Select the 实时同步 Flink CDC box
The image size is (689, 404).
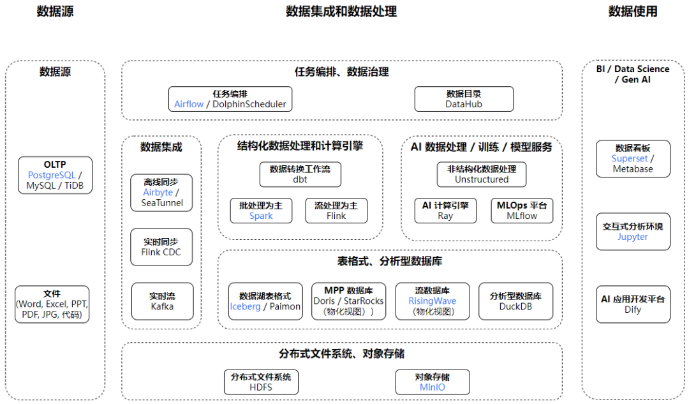point(161,247)
